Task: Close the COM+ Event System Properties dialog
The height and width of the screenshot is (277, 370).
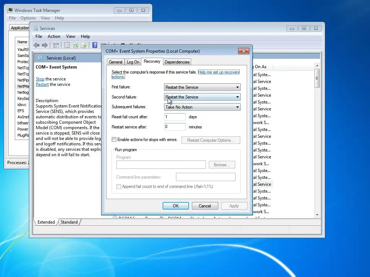Action: pyautogui.click(x=244, y=51)
